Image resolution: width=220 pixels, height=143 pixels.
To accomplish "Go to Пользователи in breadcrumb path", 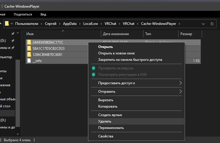I will [x=27, y=24].
